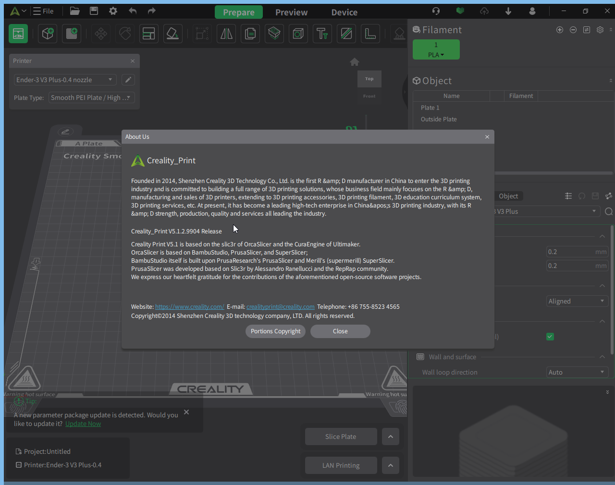Close the About Us dialog with Close button
This screenshot has width=615, height=485.
[x=340, y=331]
